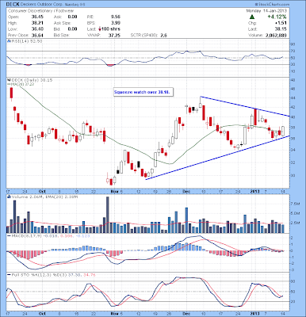Click the Low value 36.40
Viewport: 306px width, 317px height.
pyautogui.click(x=37, y=29)
